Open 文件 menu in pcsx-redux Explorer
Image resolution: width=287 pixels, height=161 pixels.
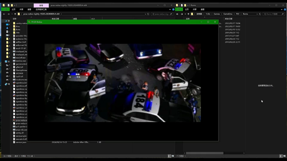5,9
